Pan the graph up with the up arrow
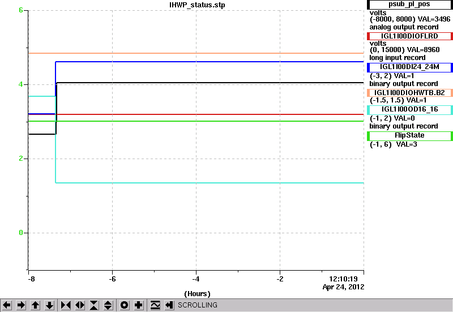 (x=35, y=305)
